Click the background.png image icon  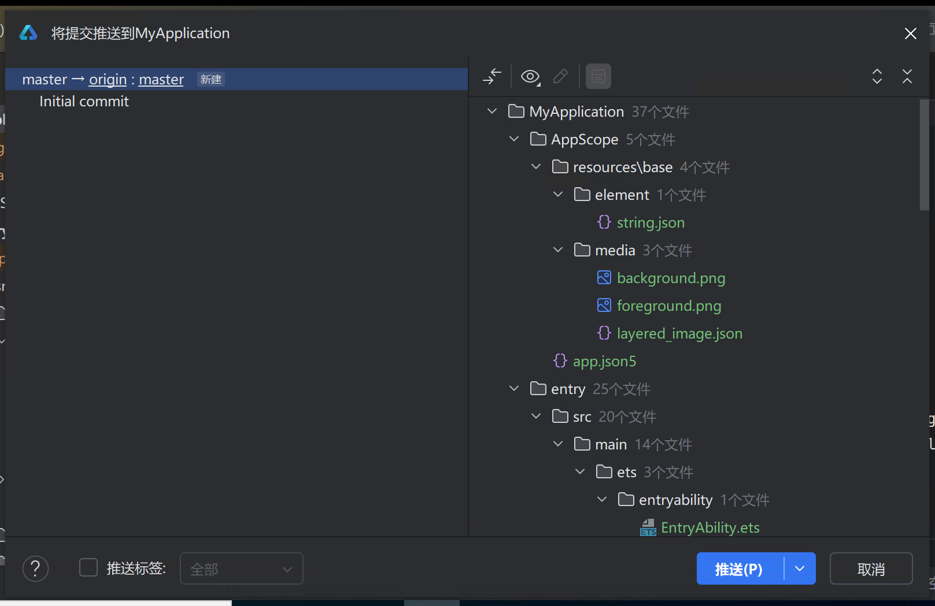click(x=604, y=277)
